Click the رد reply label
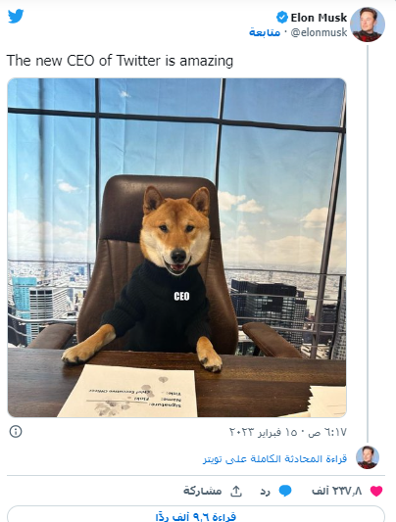The image size is (396, 522). click(x=265, y=492)
